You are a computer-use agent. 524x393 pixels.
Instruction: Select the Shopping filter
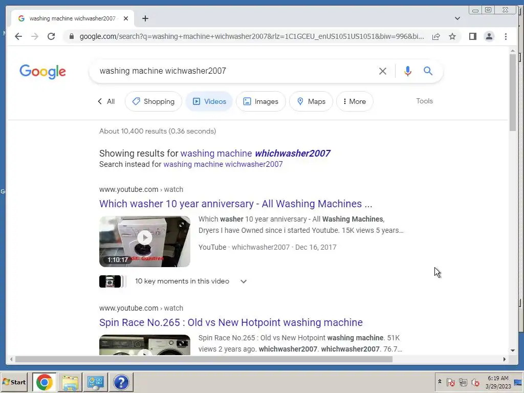click(154, 101)
